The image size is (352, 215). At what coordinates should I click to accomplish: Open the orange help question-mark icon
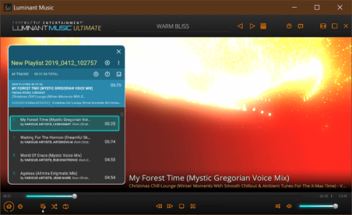click(x=289, y=26)
